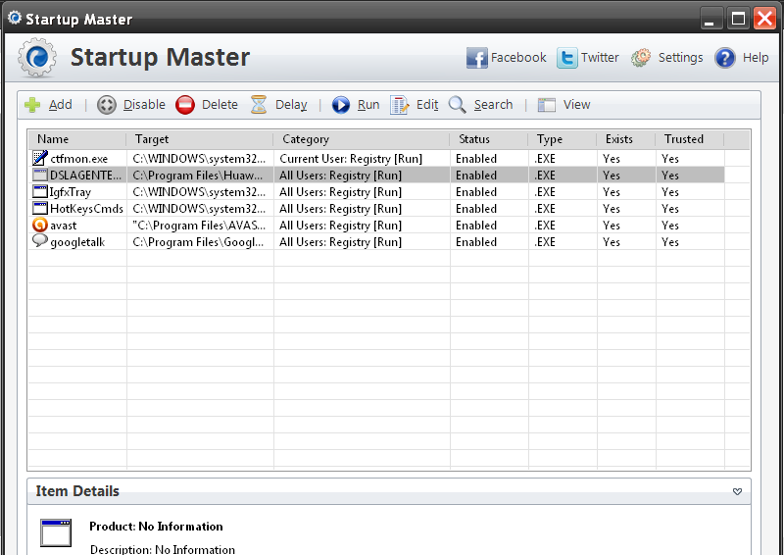Click the Item Details window thumbnail icon
Viewport: 784px width, 555px height.
click(56, 533)
